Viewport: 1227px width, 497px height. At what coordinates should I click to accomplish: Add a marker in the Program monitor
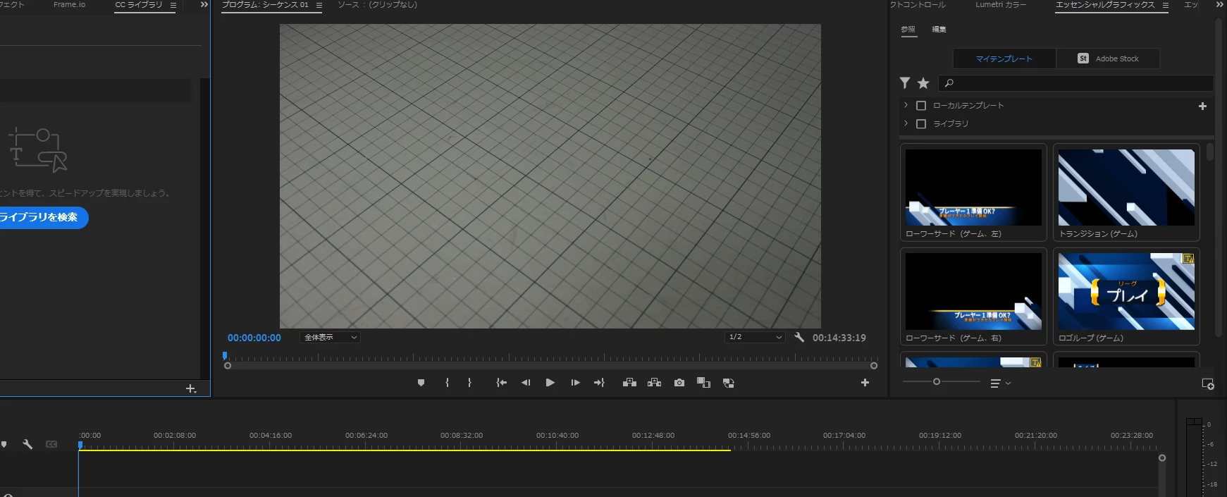click(x=421, y=383)
